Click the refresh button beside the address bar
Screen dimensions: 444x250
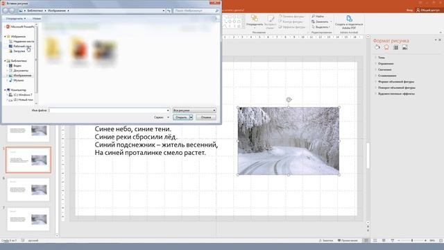[x=169, y=10]
